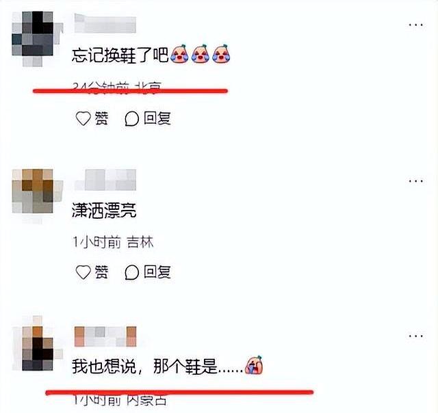Select the comment text 潇洒漂亮
This screenshot has width=438, height=413.
click(x=104, y=211)
